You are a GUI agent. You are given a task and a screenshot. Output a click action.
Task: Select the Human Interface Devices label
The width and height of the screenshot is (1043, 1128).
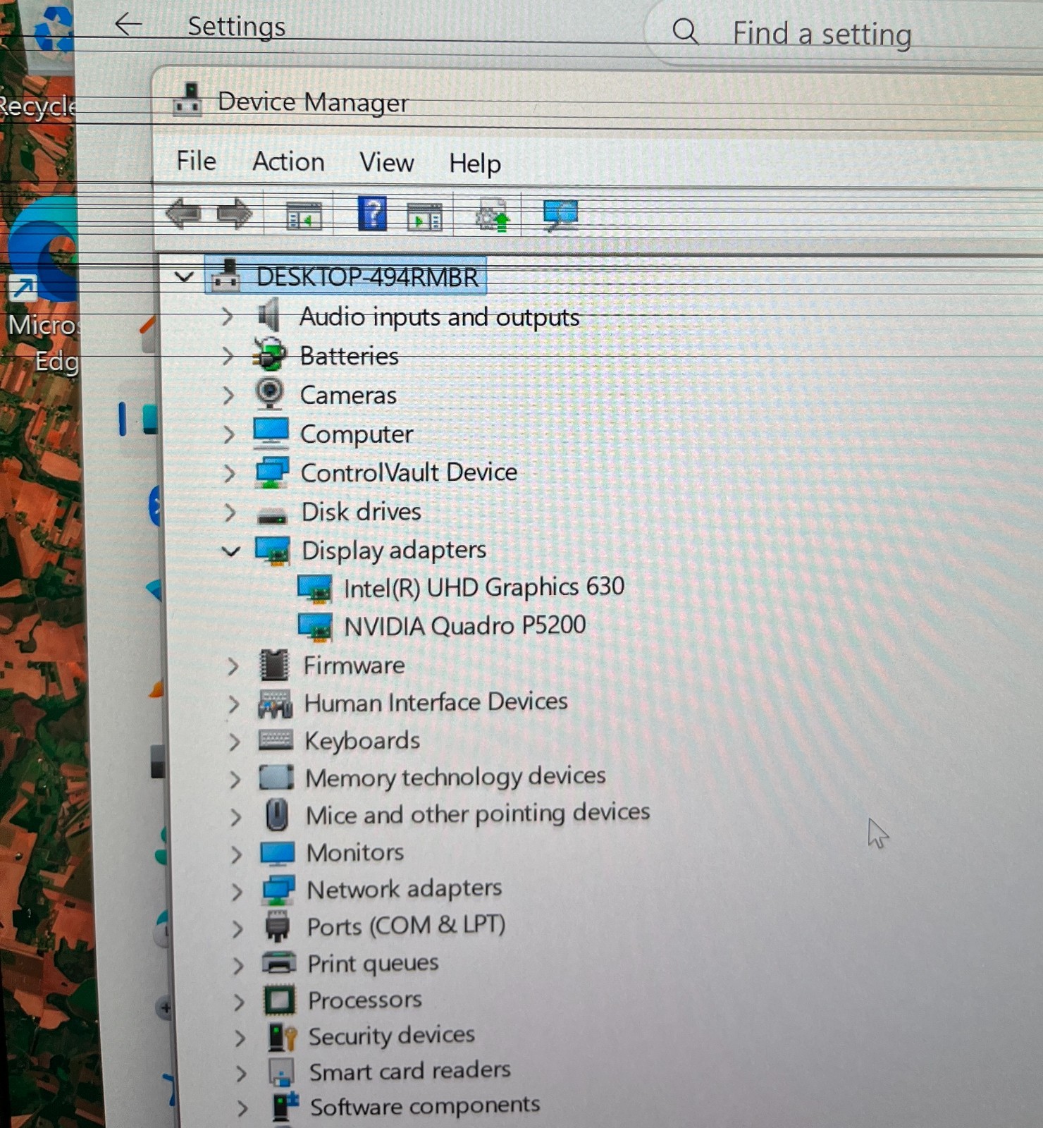[436, 703]
